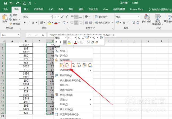This screenshot has width=172, height=119.
Task: Click the Sort ascending icon in quick access toolbar
Action: [x=30, y=3]
